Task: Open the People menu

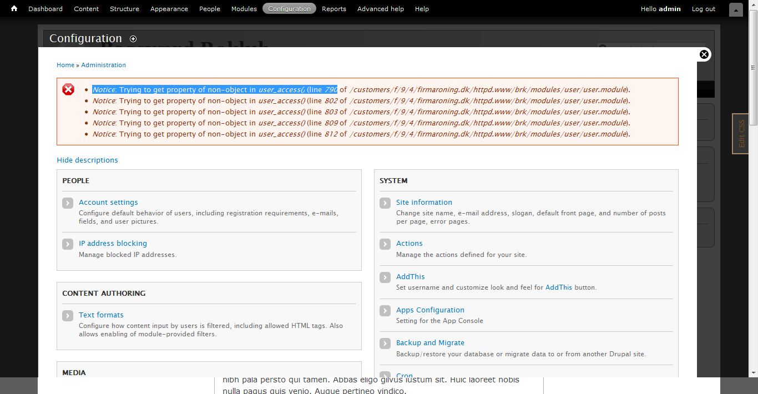Action: [x=210, y=9]
